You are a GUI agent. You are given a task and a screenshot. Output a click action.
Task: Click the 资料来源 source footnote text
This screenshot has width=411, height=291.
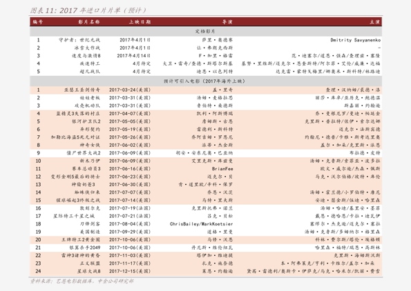click(82, 281)
